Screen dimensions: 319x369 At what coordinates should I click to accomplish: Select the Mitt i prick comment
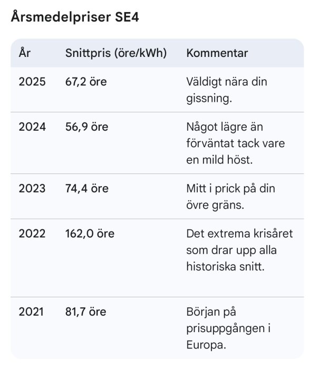pyautogui.click(x=231, y=197)
